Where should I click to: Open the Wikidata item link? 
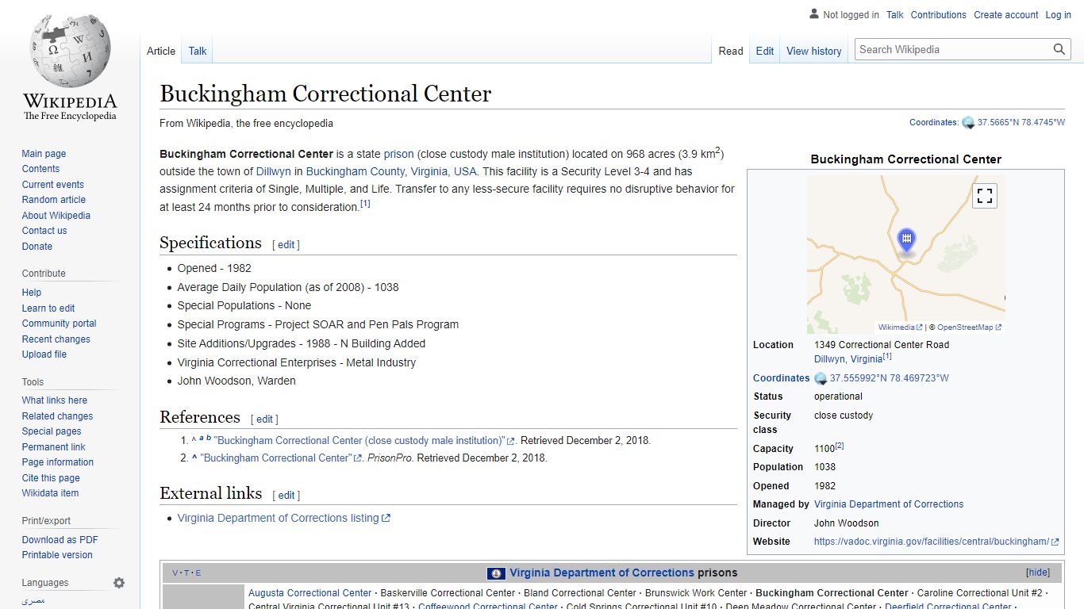pos(50,493)
